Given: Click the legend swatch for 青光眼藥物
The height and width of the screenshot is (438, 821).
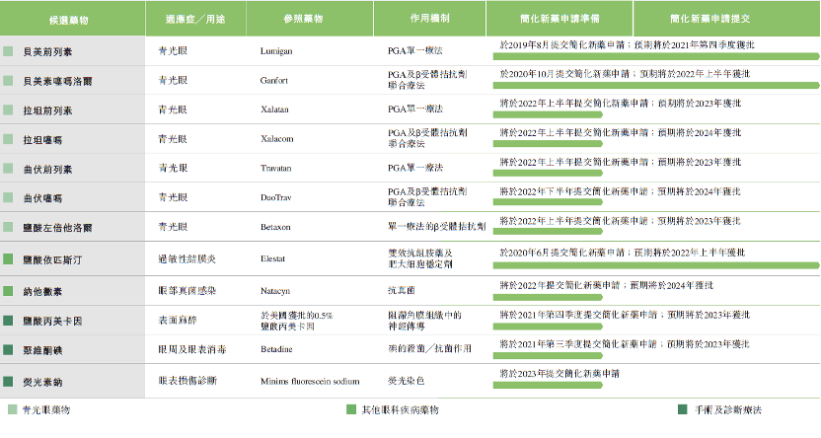Looking at the screenshot, I should point(13,409).
